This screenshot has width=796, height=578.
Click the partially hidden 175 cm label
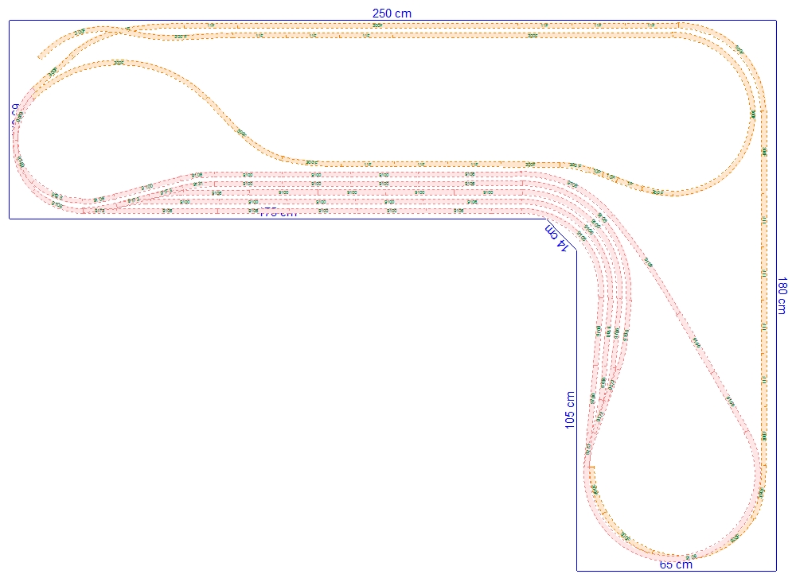278,213
